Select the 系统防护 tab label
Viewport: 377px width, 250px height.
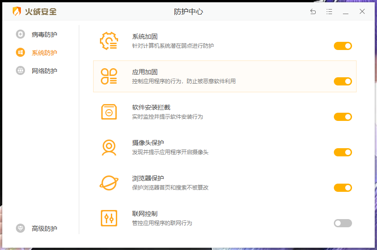[x=44, y=53]
